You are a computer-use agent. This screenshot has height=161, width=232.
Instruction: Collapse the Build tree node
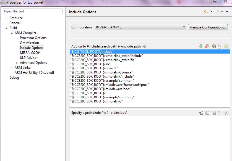point(6,28)
